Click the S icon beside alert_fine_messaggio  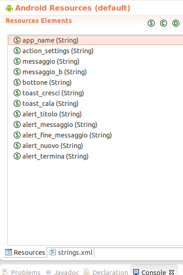click(17, 135)
